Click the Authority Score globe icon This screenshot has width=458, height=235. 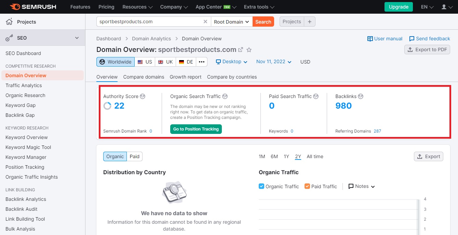pos(143,96)
